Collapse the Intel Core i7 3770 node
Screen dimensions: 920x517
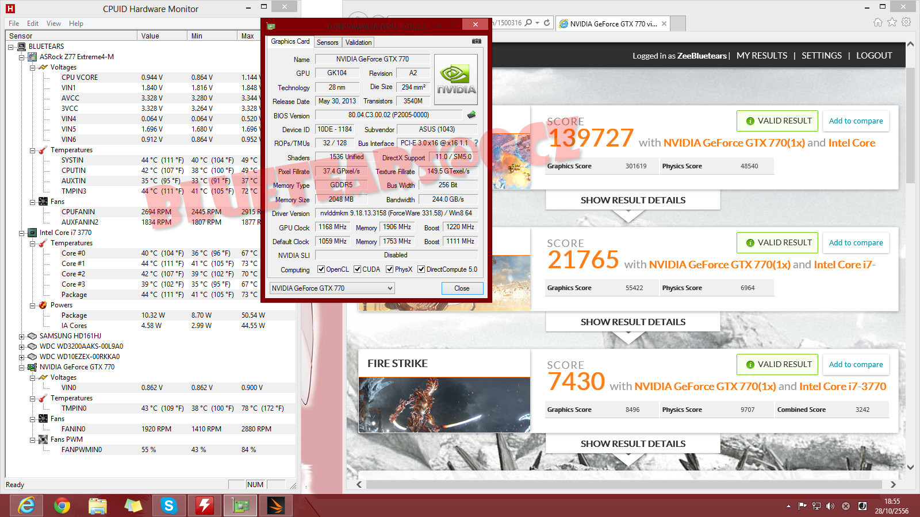click(x=21, y=233)
